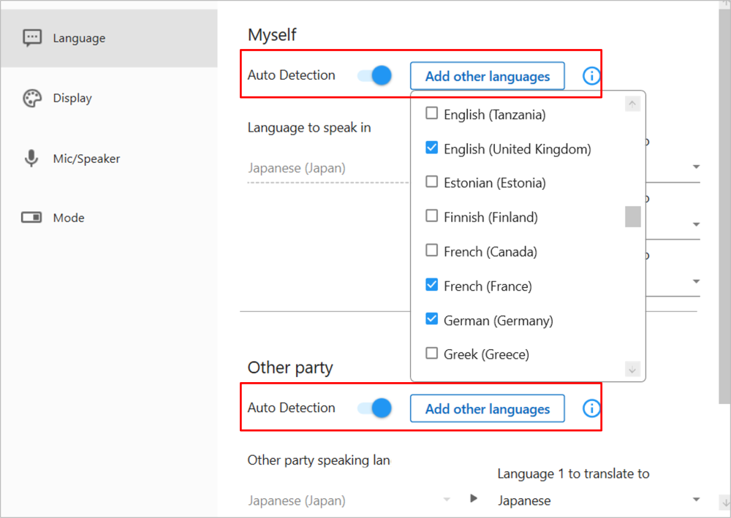
Task: Click the Finnish (Finland) label
Action: click(x=491, y=217)
